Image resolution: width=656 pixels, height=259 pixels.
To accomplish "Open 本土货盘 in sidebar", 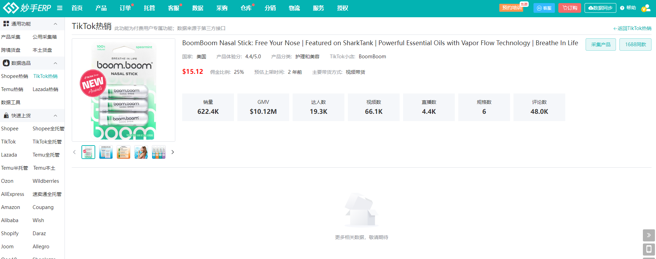I will tap(42, 50).
